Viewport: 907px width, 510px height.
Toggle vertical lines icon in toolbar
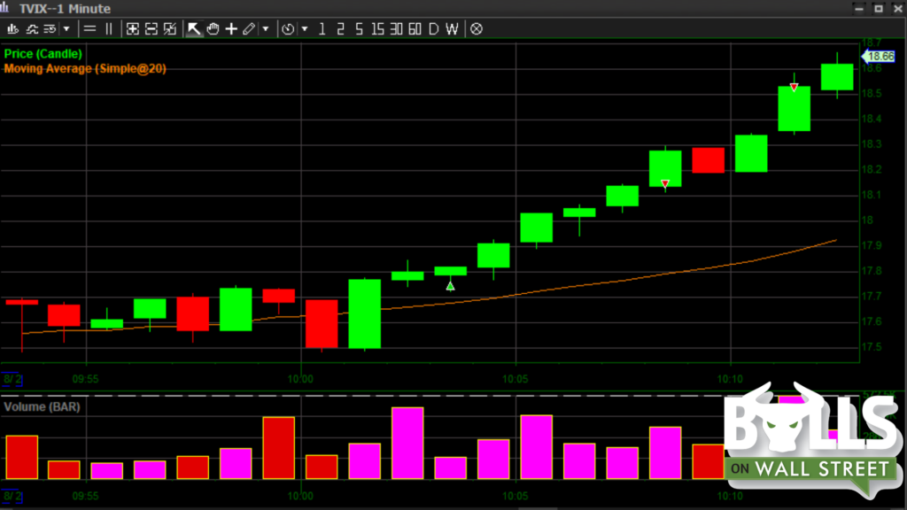point(109,29)
